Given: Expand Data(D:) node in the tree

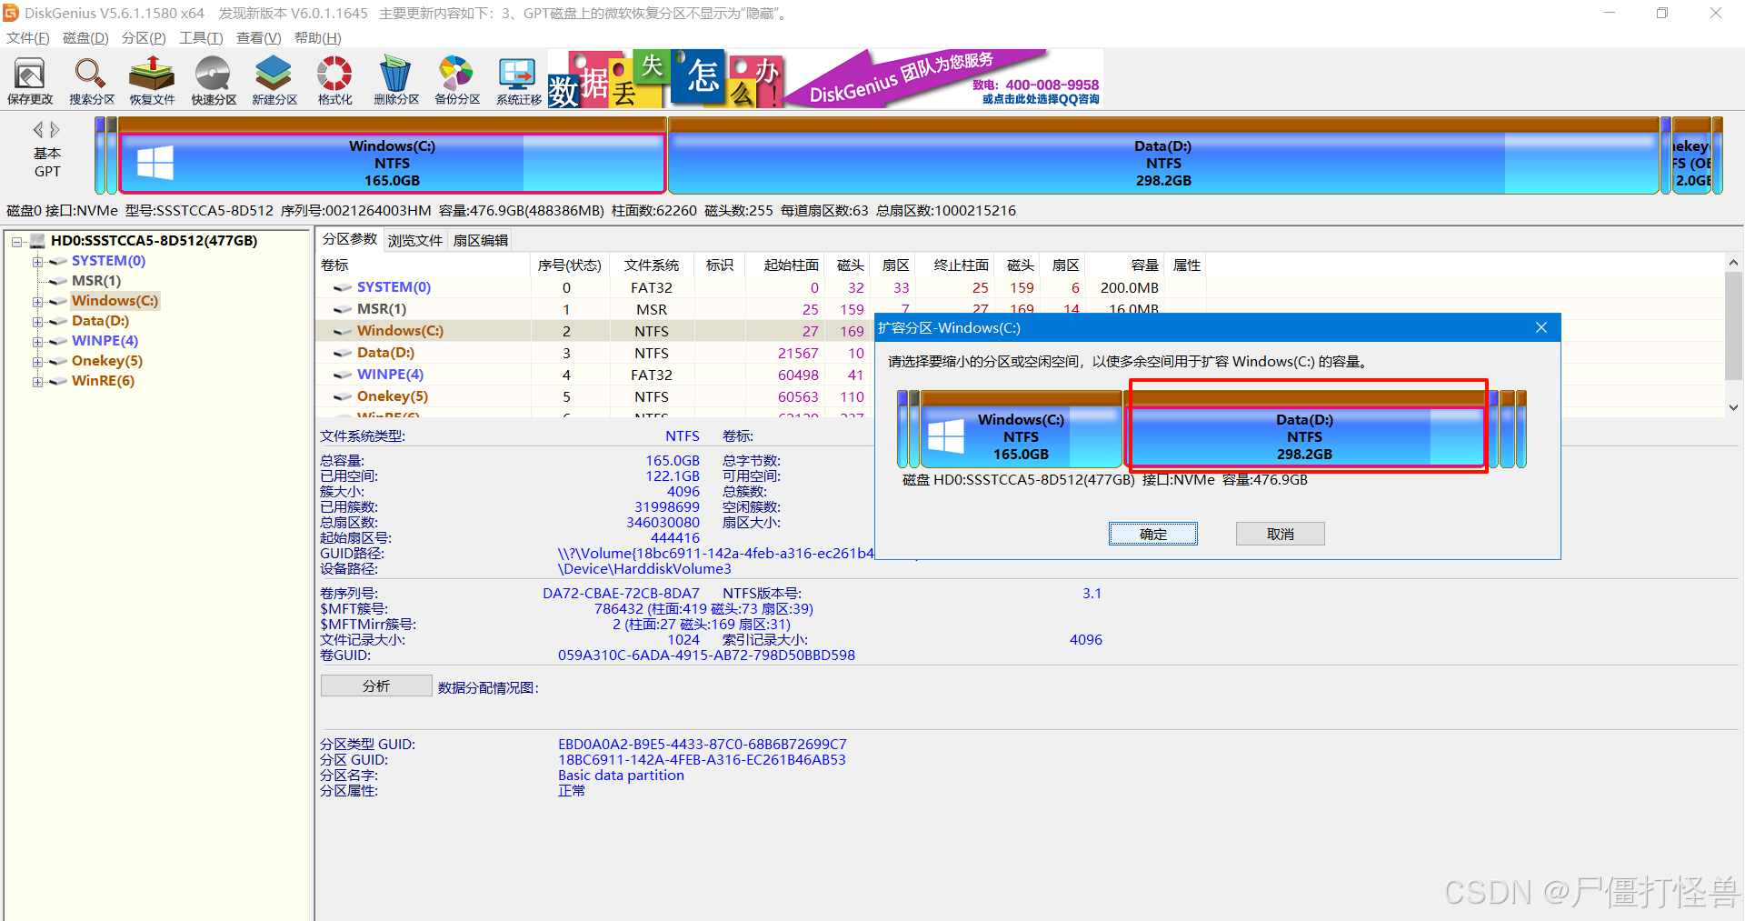Looking at the screenshot, I should [37, 321].
